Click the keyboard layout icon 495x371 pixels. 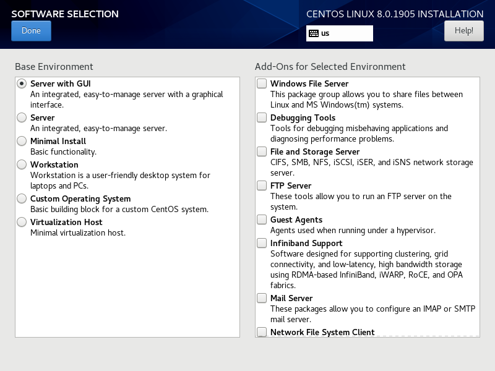click(314, 33)
